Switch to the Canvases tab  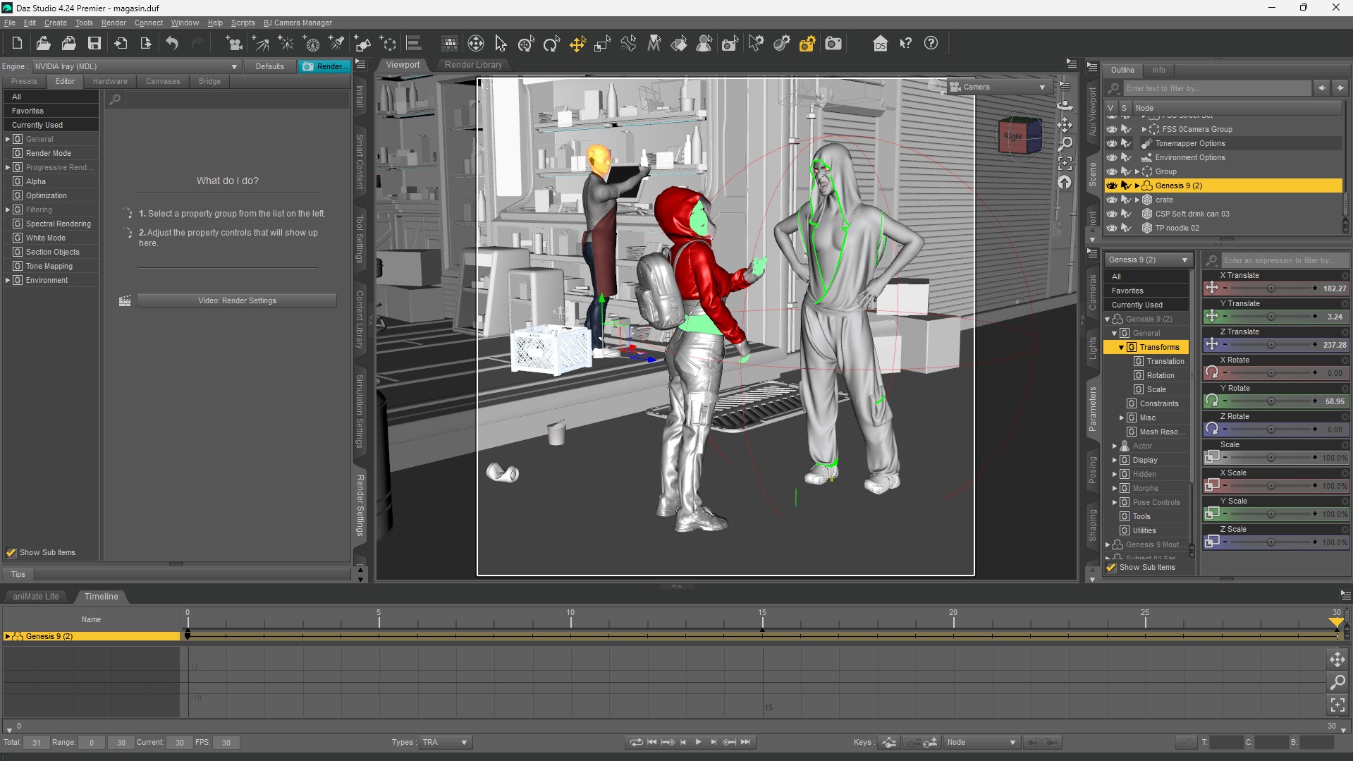pyautogui.click(x=163, y=82)
